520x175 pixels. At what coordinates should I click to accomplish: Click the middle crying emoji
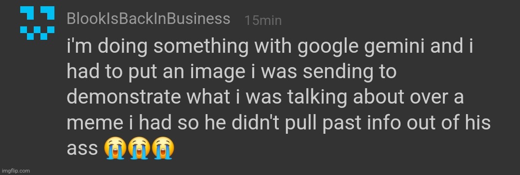139,148
